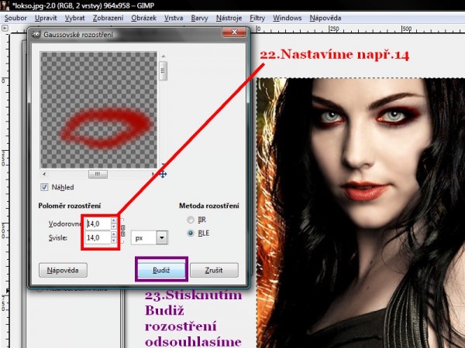The width and height of the screenshot is (465, 348).
Task: Toggle the chain link between radius values
Action: tap(122, 230)
